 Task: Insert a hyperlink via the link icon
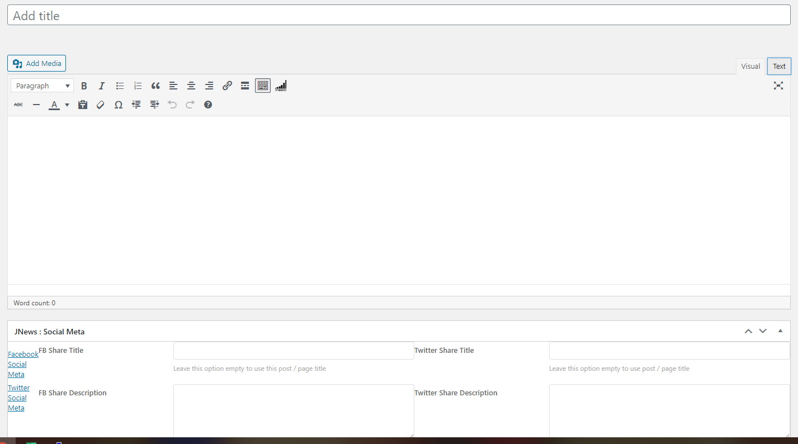click(227, 86)
